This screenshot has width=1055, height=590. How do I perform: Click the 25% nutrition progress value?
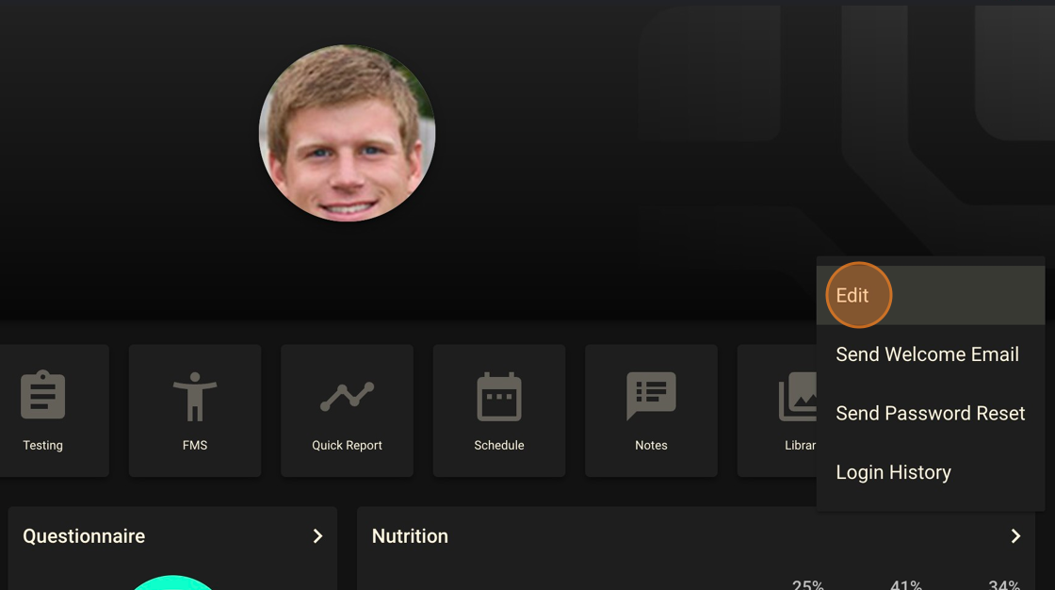[x=808, y=584]
